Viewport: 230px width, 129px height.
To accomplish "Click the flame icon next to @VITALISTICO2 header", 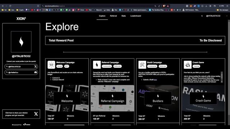I will [202, 16].
